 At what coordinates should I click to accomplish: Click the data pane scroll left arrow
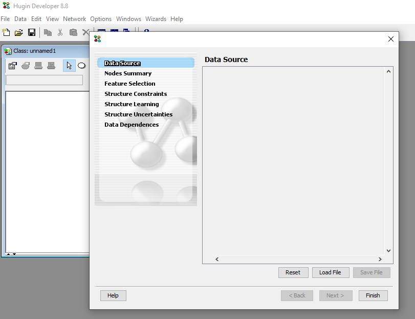(217, 259)
